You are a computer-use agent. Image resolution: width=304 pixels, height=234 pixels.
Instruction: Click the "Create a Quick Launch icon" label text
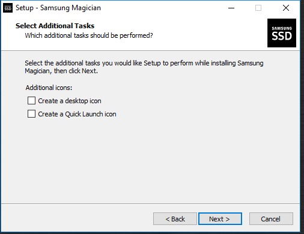[77, 114]
